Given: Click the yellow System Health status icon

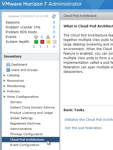Looking at the screenshot, I should [x=48, y=42].
